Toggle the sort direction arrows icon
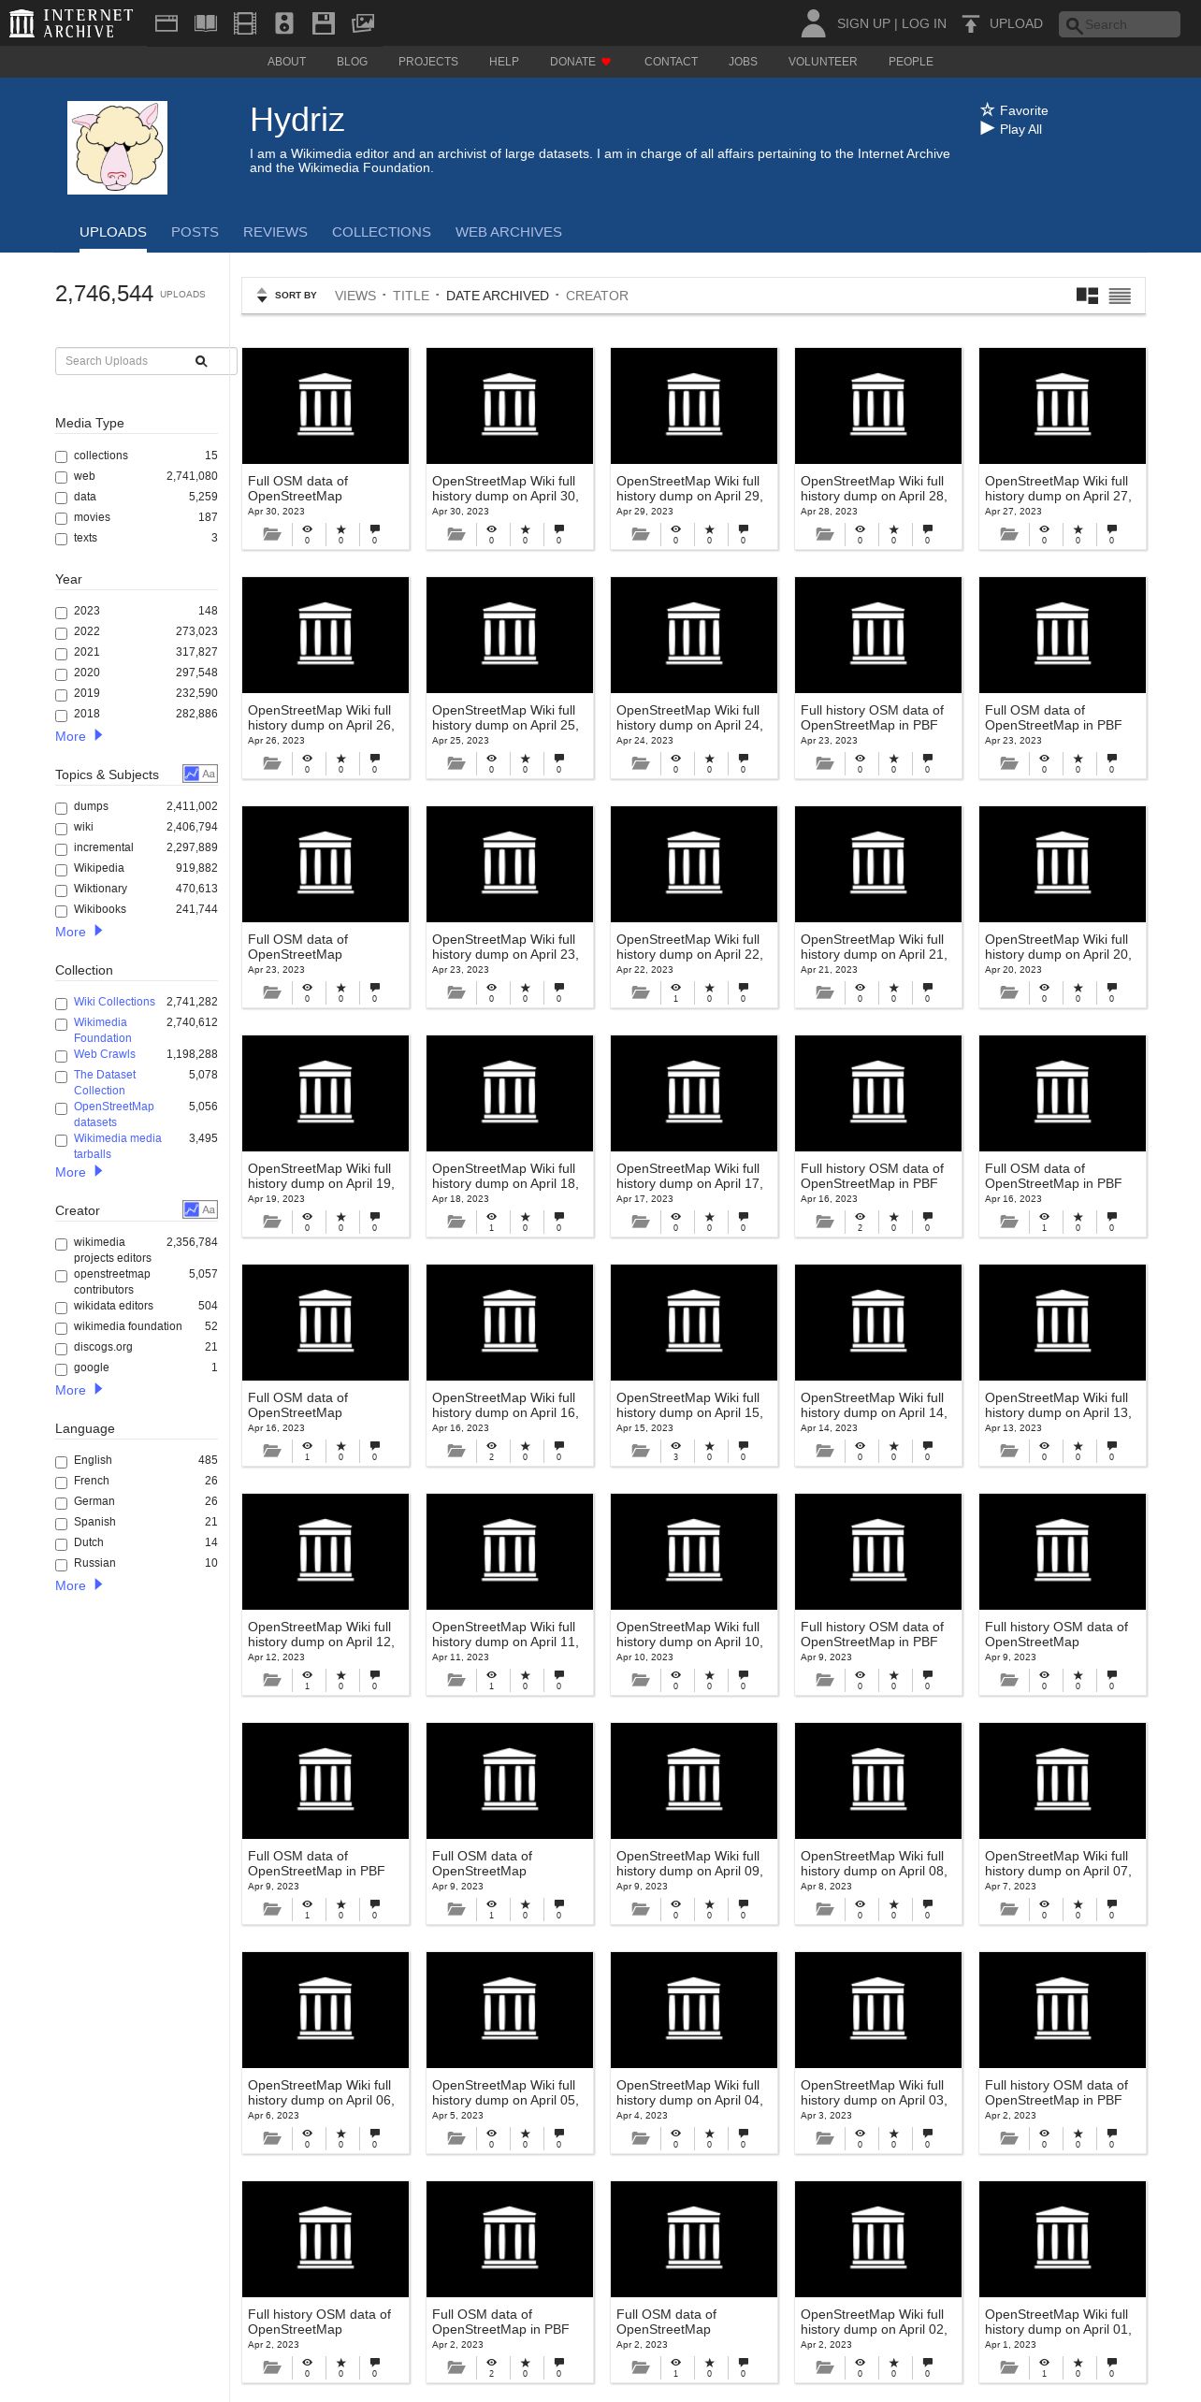The height and width of the screenshot is (2402, 1201). coord(262,296)
